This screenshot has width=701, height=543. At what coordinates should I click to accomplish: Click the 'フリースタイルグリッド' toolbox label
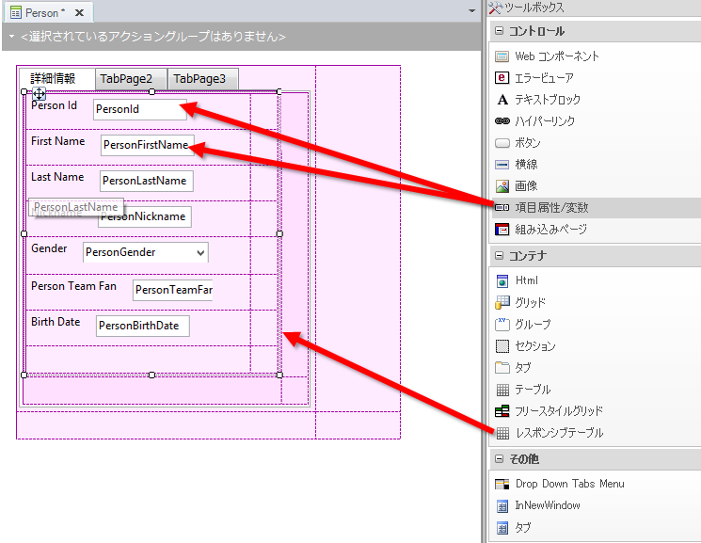pyautogui.click(x=559, y=411)
